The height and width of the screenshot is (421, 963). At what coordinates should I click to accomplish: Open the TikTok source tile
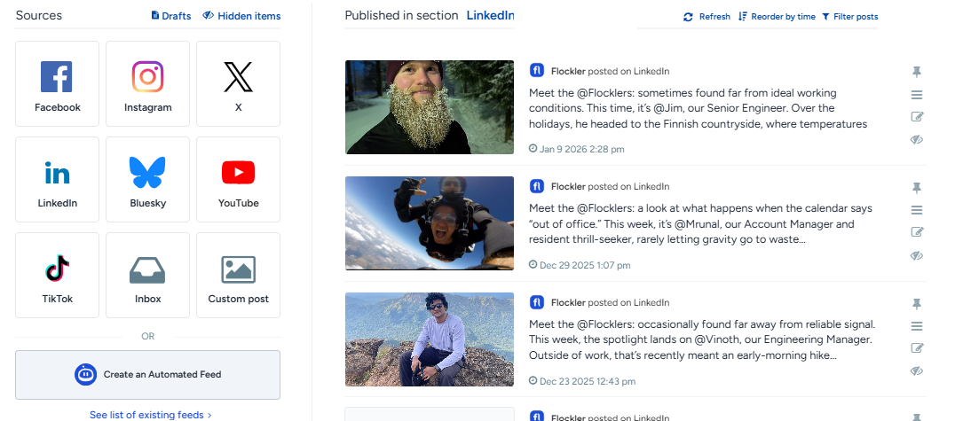click(x=57, y=275)
